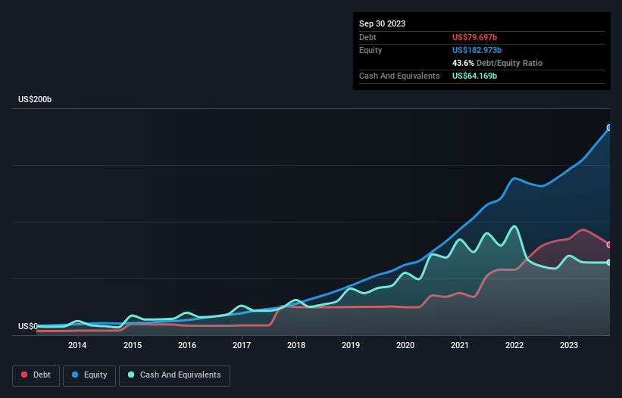Select the red Debt endpoint marker
The height and width of the screenshot is (398, 622).
[609, 244]
